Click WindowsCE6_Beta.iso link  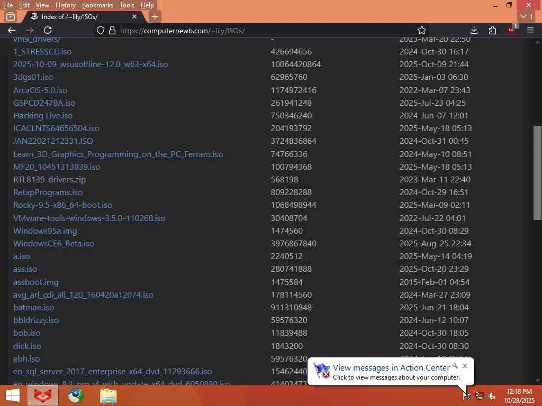[x=53, y=243]
